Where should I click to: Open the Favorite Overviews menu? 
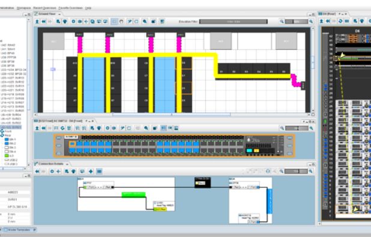point(70,8)
